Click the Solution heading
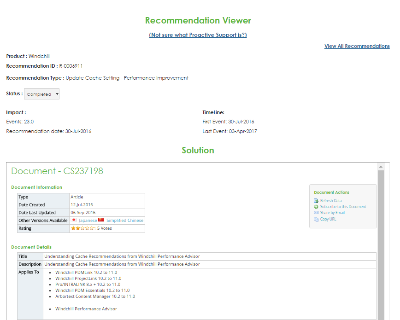 (x=198, y=151)
